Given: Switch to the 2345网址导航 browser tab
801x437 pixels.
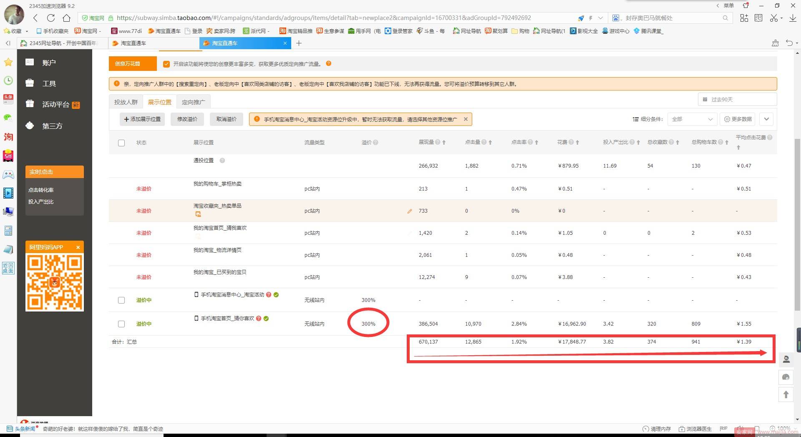Looking at the screenshot, I should coord(62,43).
